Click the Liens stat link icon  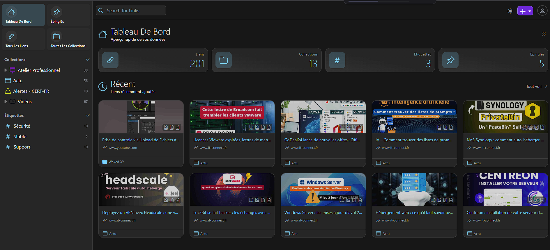(x=110, y=60)
